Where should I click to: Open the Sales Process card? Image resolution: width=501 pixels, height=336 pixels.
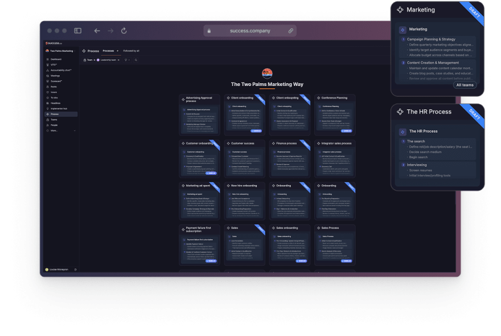335,245
